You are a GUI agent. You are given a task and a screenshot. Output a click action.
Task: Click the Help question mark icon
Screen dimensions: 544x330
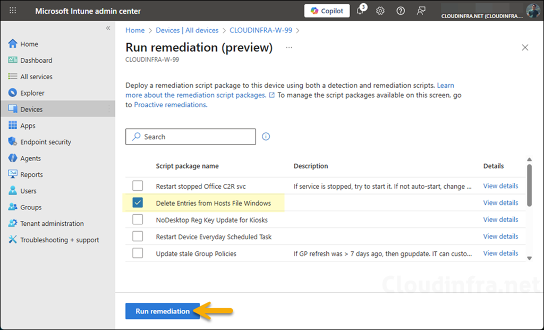click(x=401, y=11)
